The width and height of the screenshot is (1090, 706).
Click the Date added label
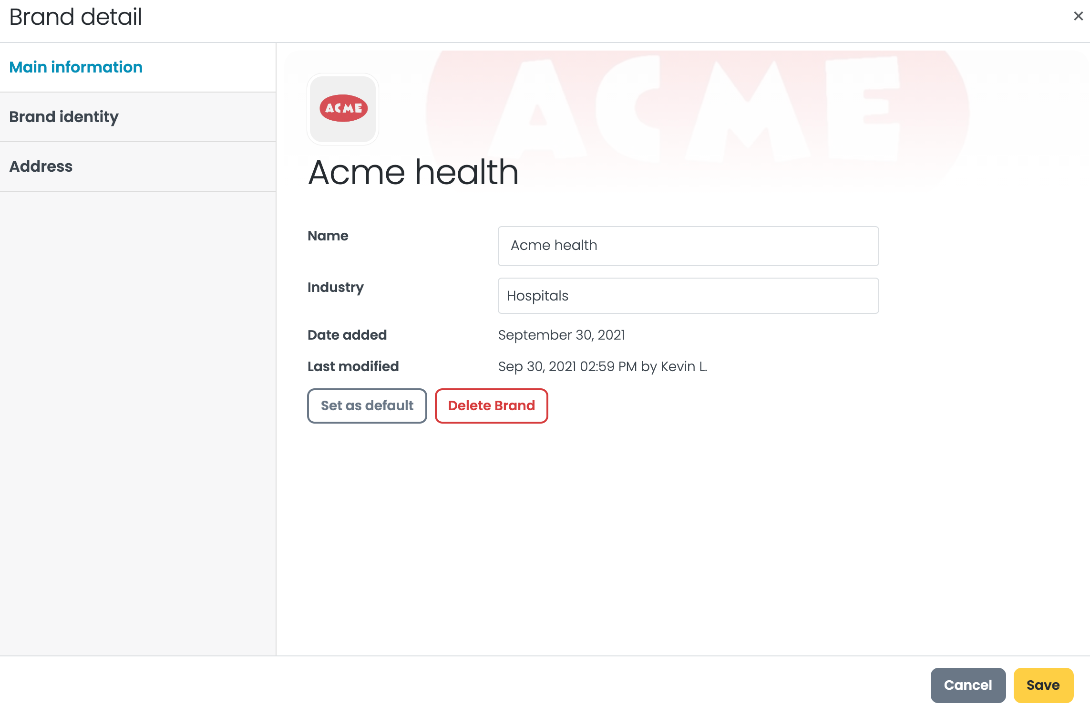pos(347,335)
